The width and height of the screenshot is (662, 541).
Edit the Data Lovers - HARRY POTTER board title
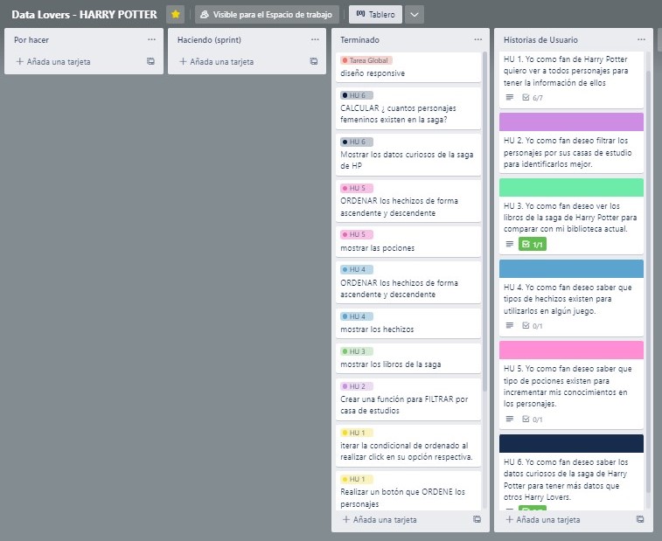(x=84, y=14)
